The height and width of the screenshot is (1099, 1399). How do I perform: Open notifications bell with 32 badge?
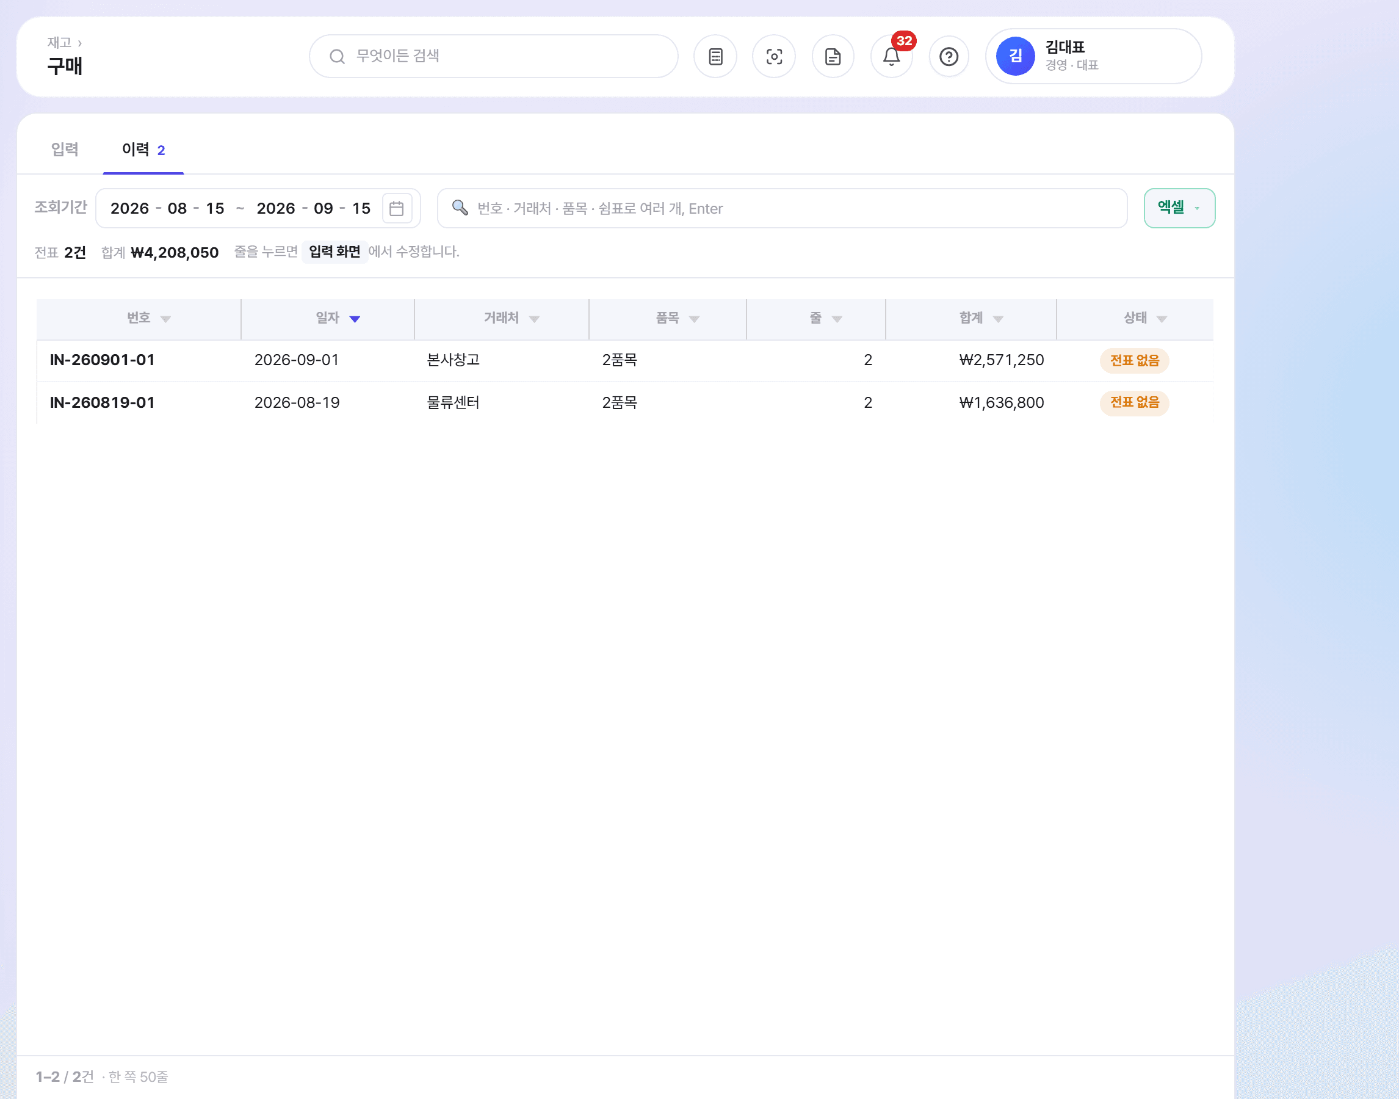tap(892, 57)
